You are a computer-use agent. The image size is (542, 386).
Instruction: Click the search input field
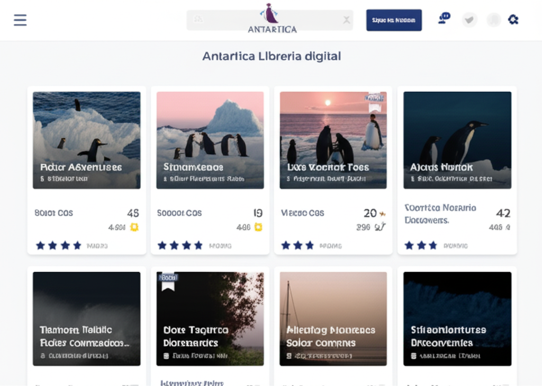[269, 20]
